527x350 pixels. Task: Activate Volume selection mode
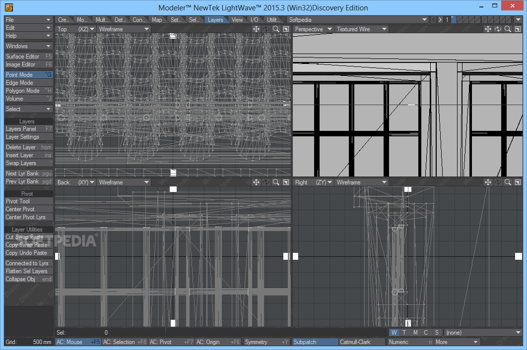29,99
